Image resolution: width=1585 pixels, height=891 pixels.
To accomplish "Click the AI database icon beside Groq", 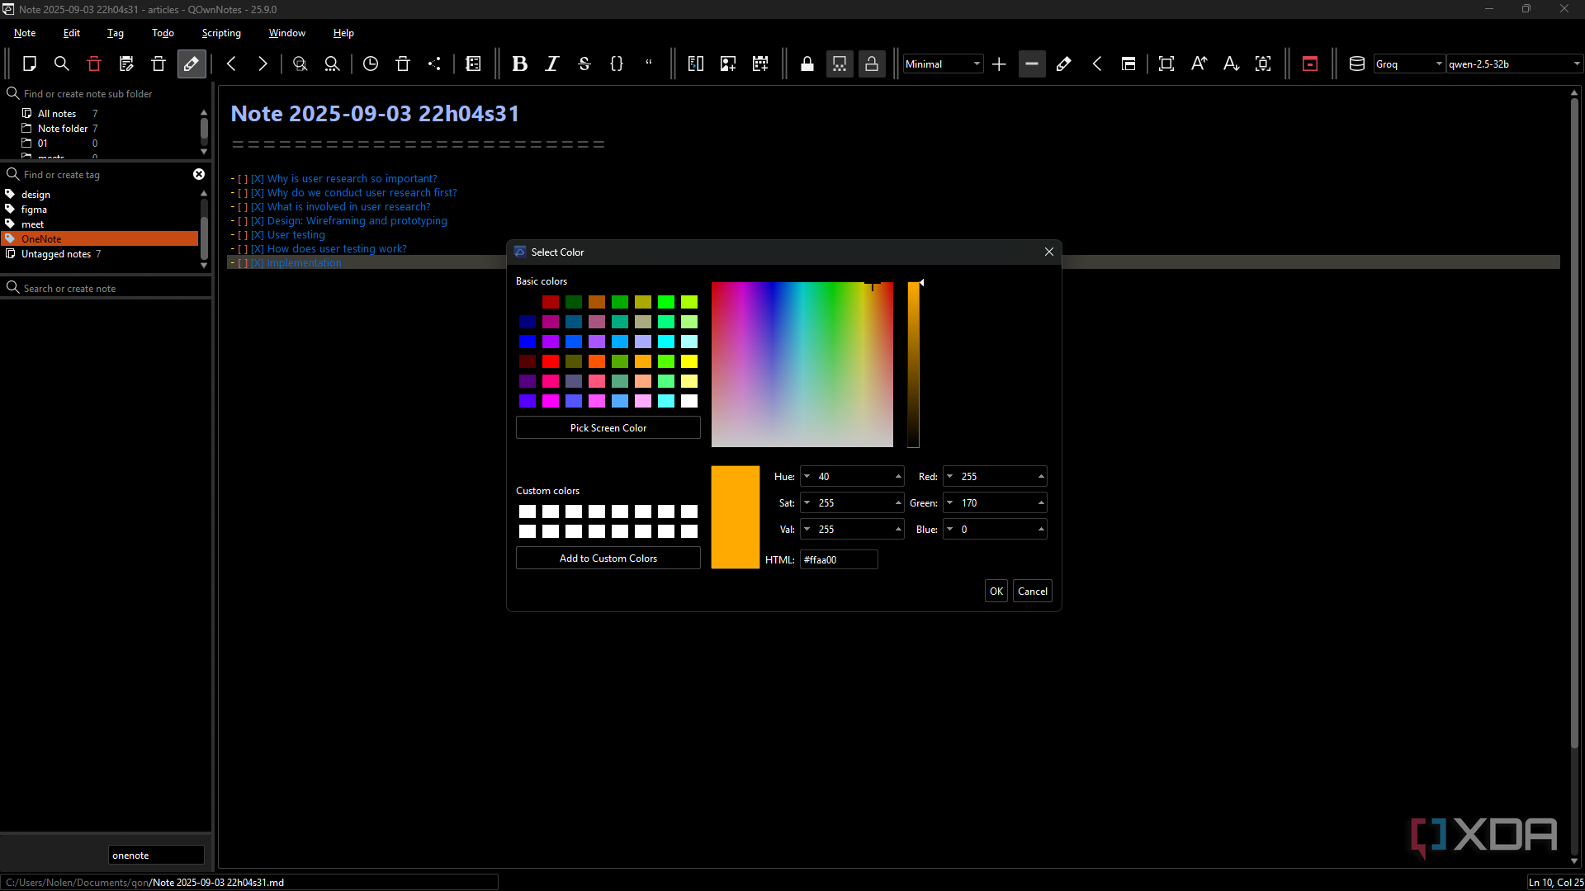I will point(1356,64).
